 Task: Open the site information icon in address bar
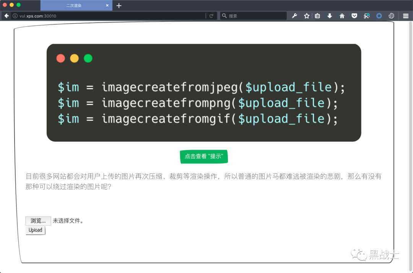point(15,16)
